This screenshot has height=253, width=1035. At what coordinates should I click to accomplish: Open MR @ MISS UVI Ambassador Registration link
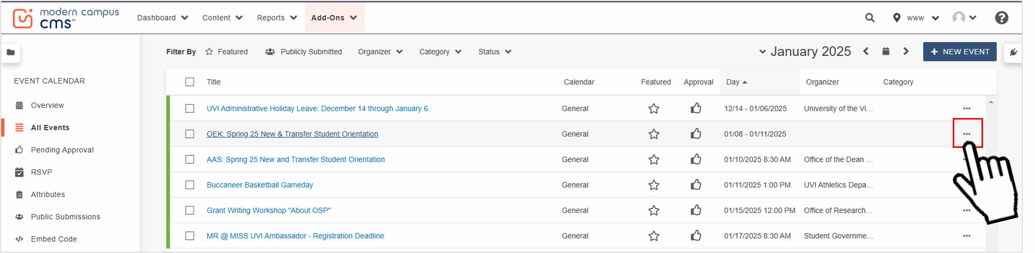[295, 236]
